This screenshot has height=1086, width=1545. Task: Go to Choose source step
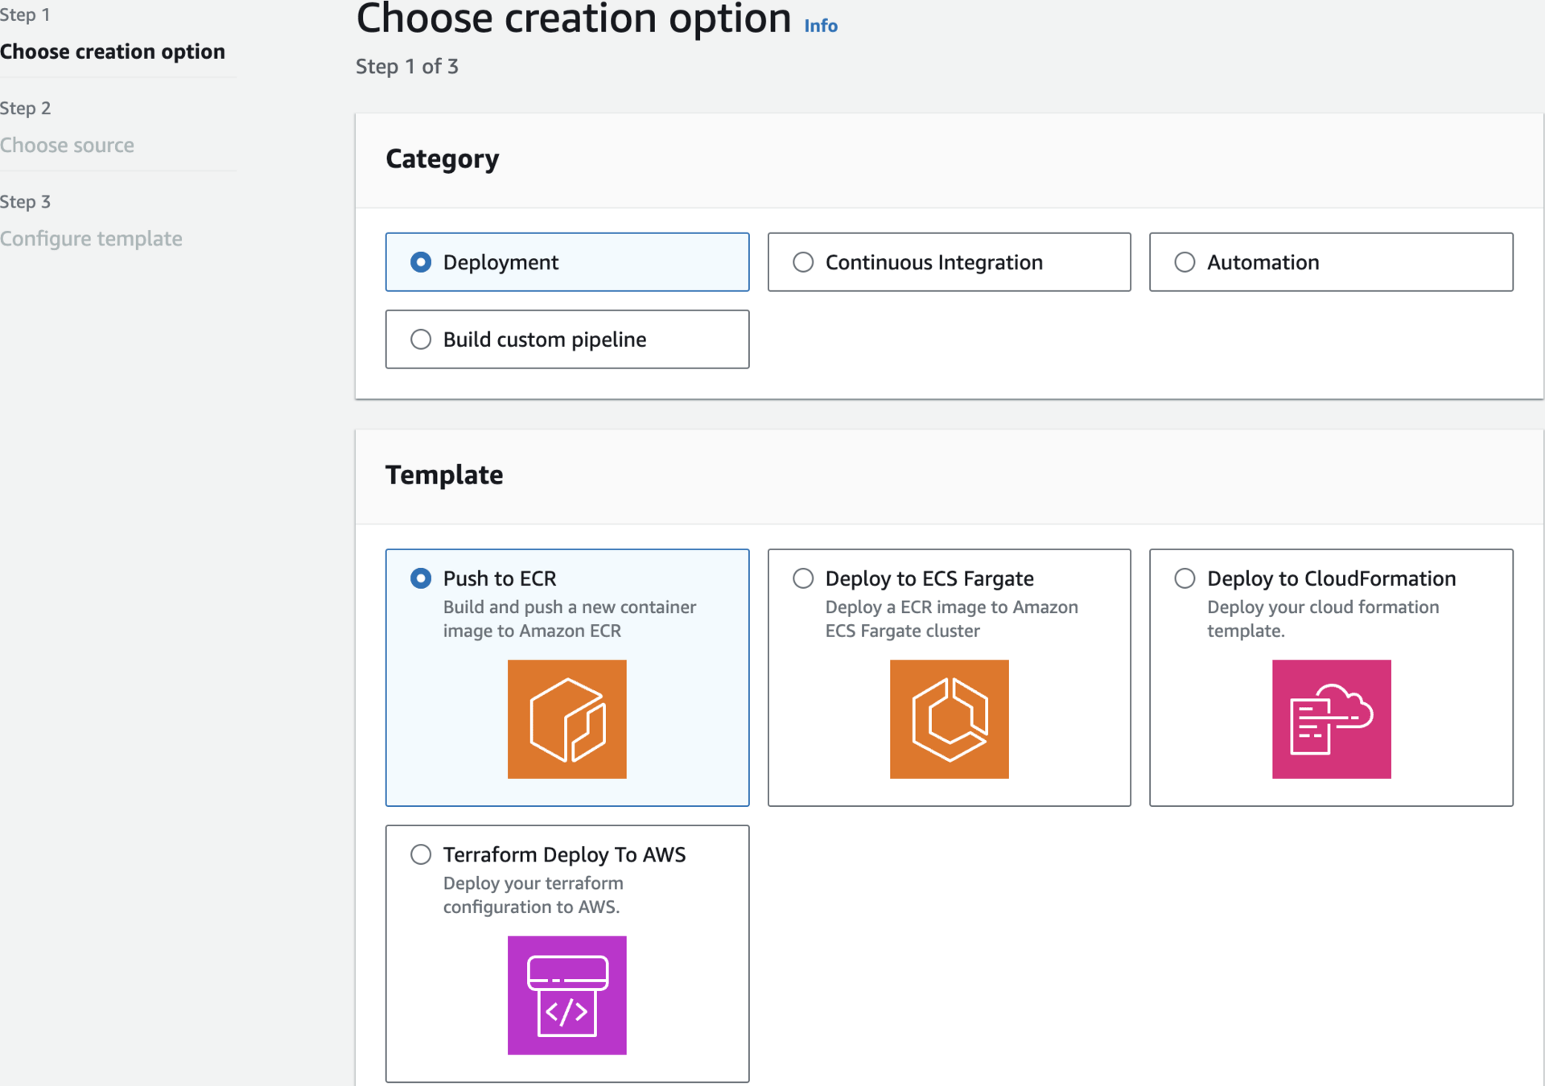[x=67, y=146]
